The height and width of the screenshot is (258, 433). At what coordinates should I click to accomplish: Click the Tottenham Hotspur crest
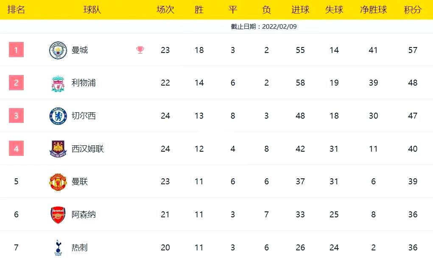click(58, 247)
